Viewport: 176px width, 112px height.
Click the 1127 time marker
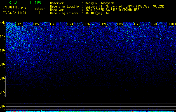click(x=120, y=24)
